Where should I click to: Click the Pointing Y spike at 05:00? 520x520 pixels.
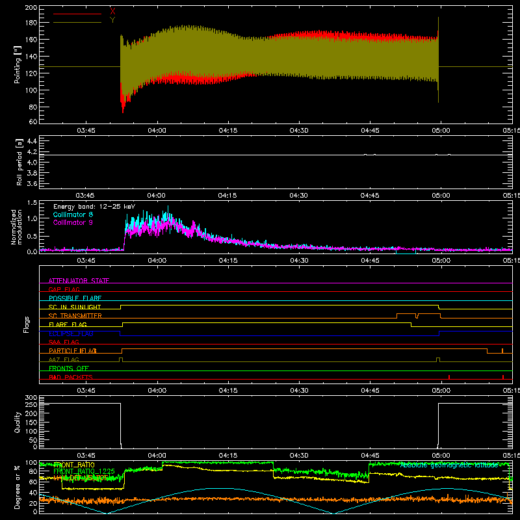click(438, 60)
